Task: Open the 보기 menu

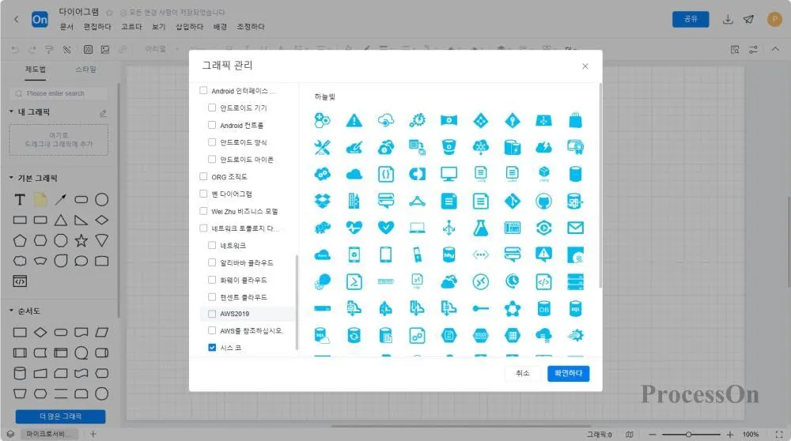Action: click(159, 27)
